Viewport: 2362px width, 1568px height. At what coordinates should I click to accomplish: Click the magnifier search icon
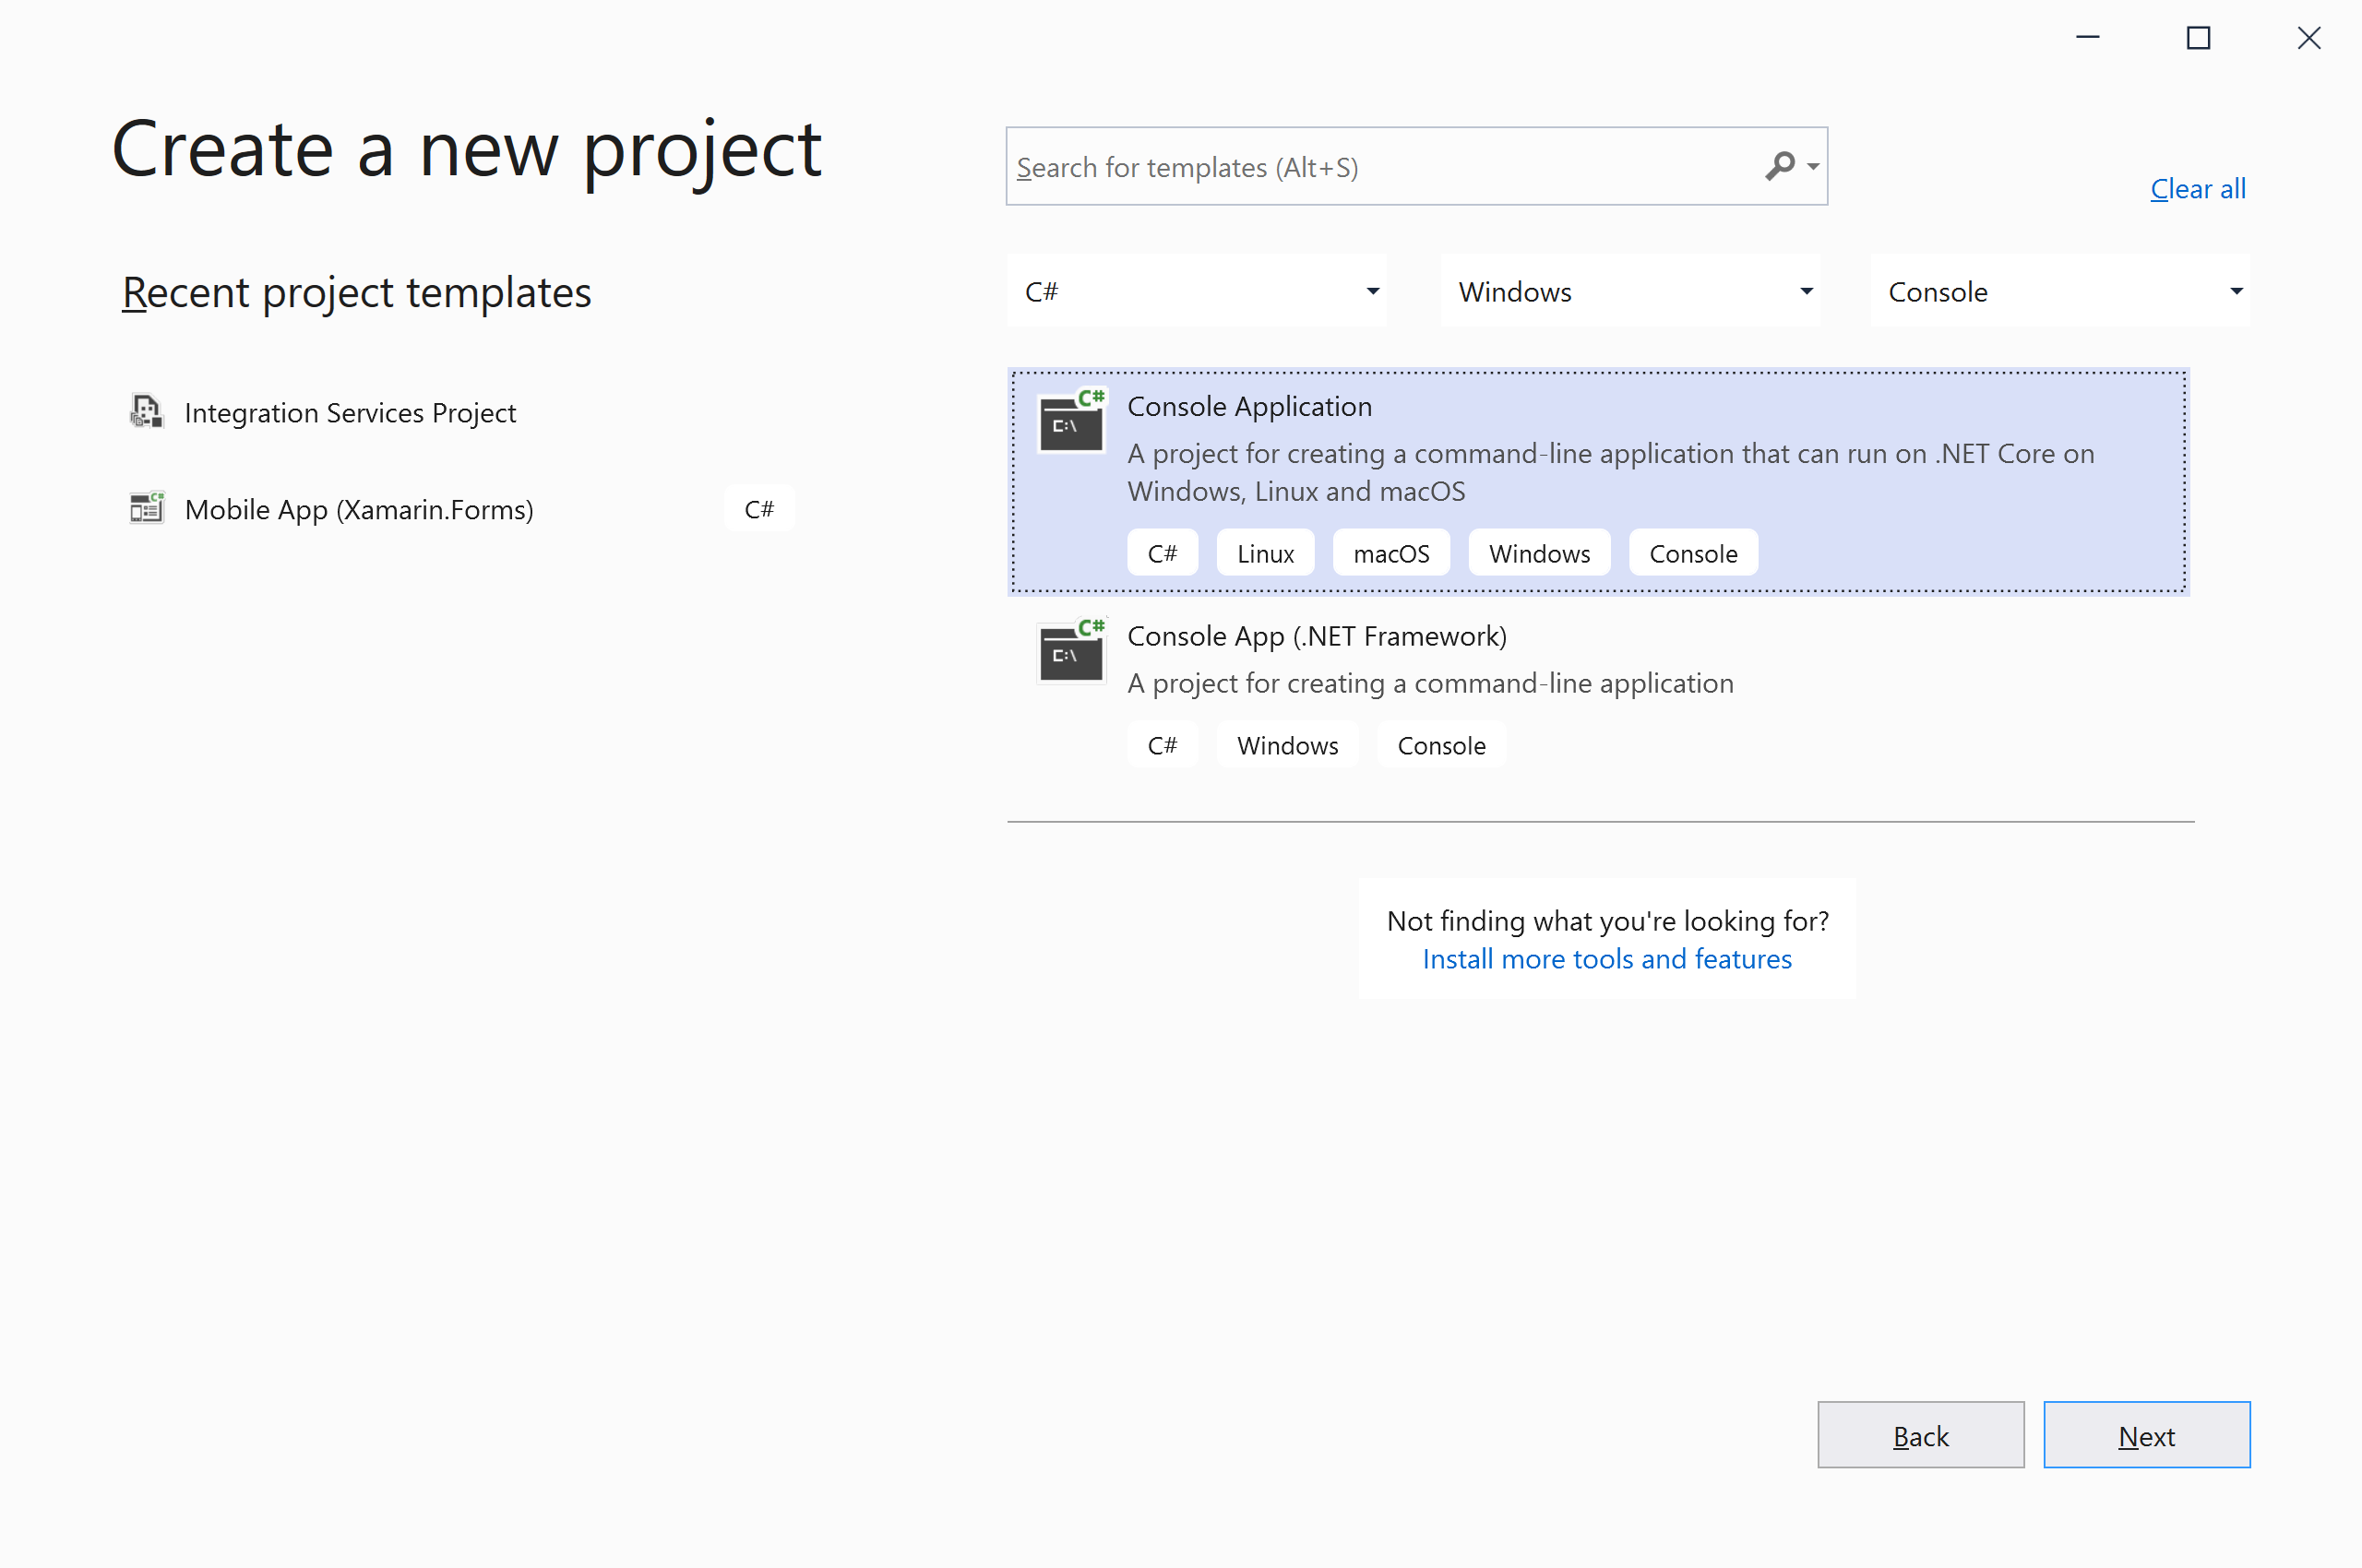coord(1779,166)
